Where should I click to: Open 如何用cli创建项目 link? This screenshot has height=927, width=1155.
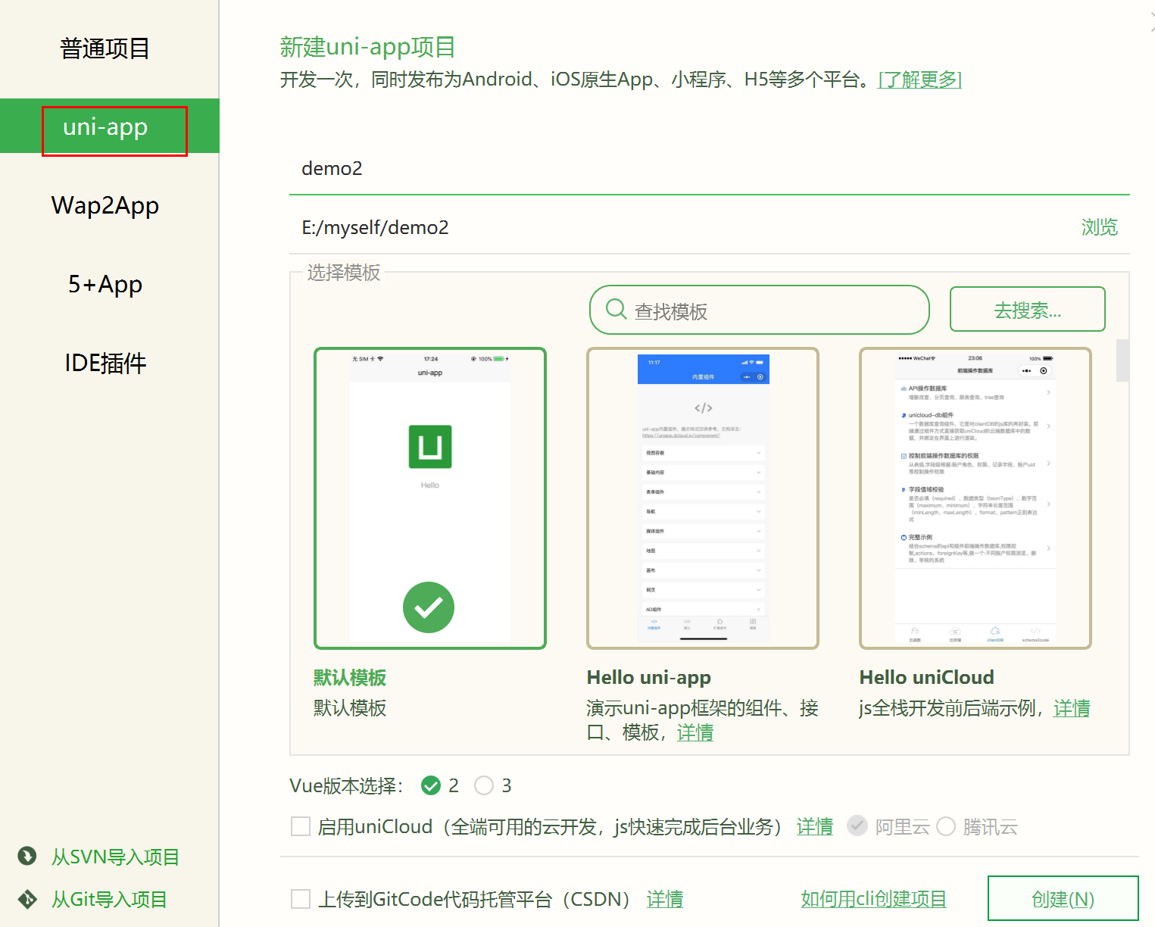click(x=874, y=899)
